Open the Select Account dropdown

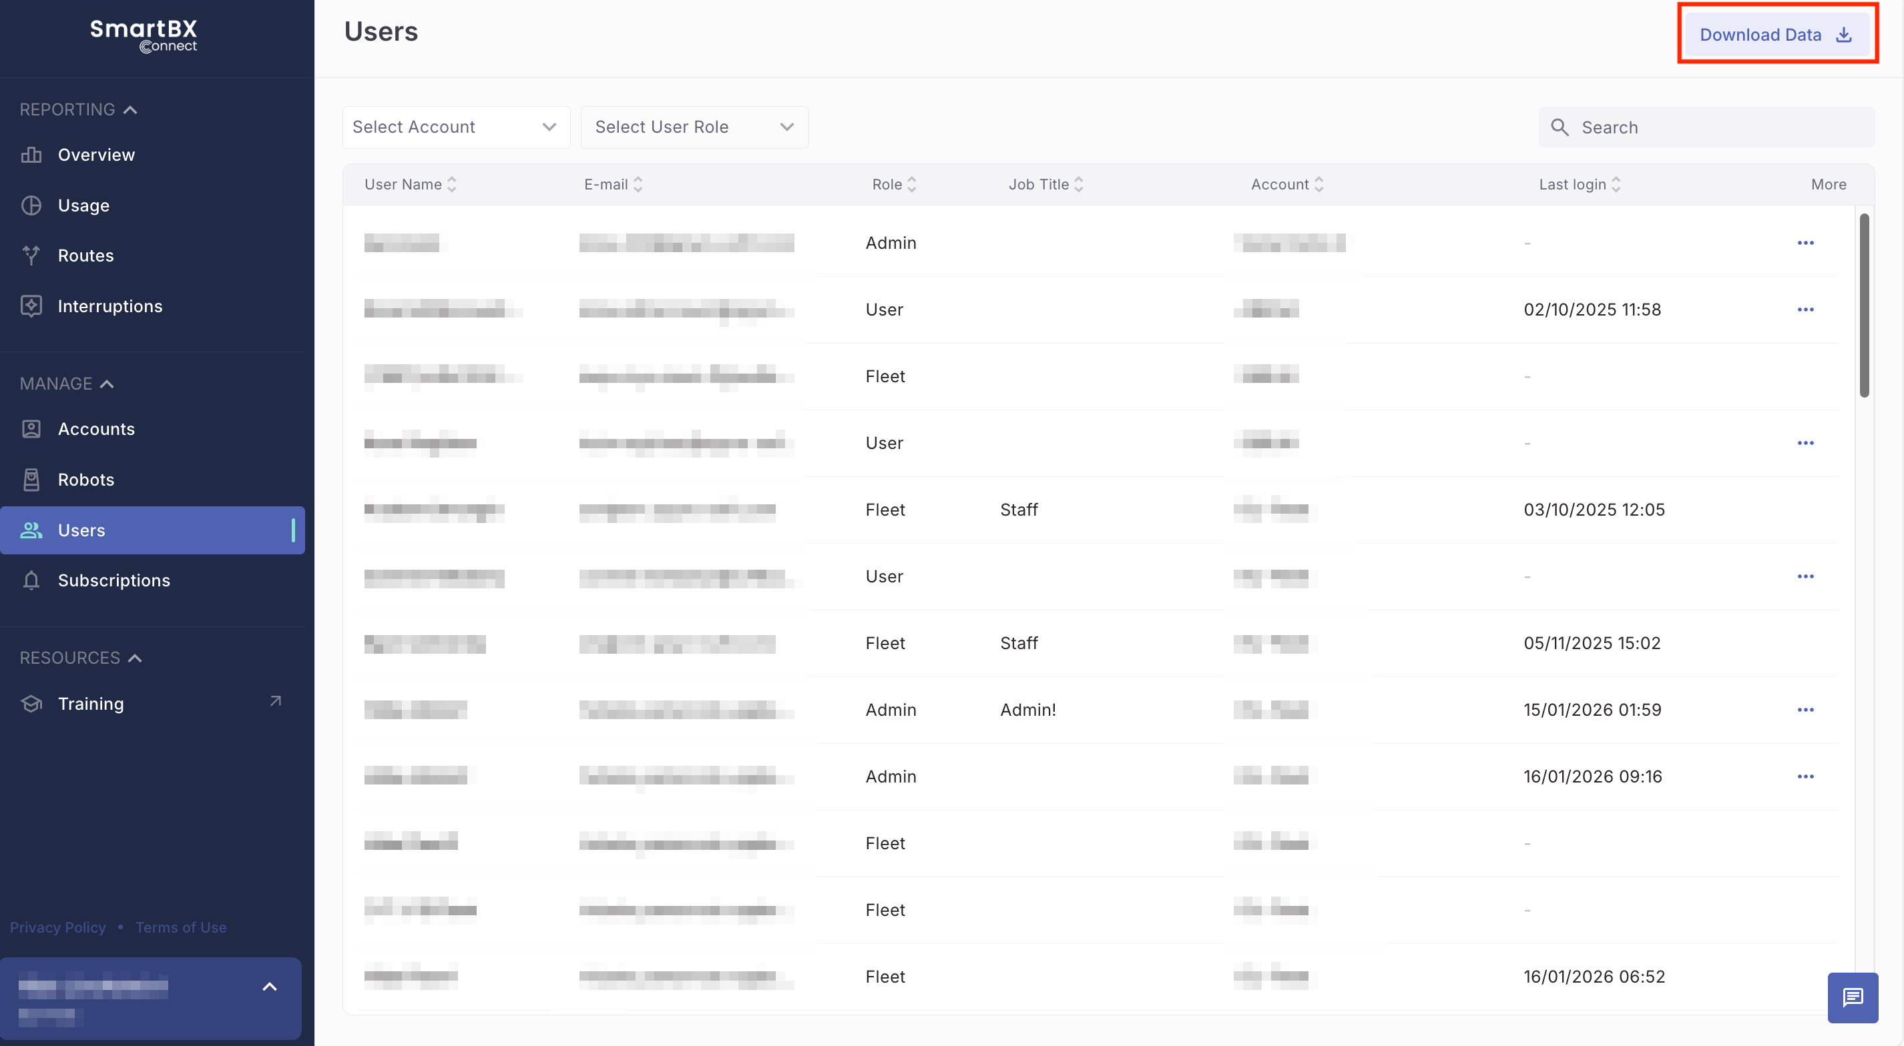point(455,127)
